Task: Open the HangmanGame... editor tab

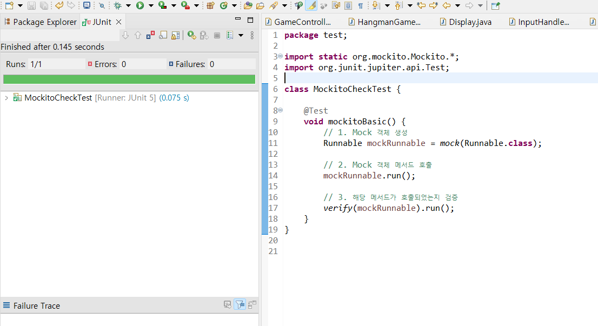Action: click(x=385, y=22)
